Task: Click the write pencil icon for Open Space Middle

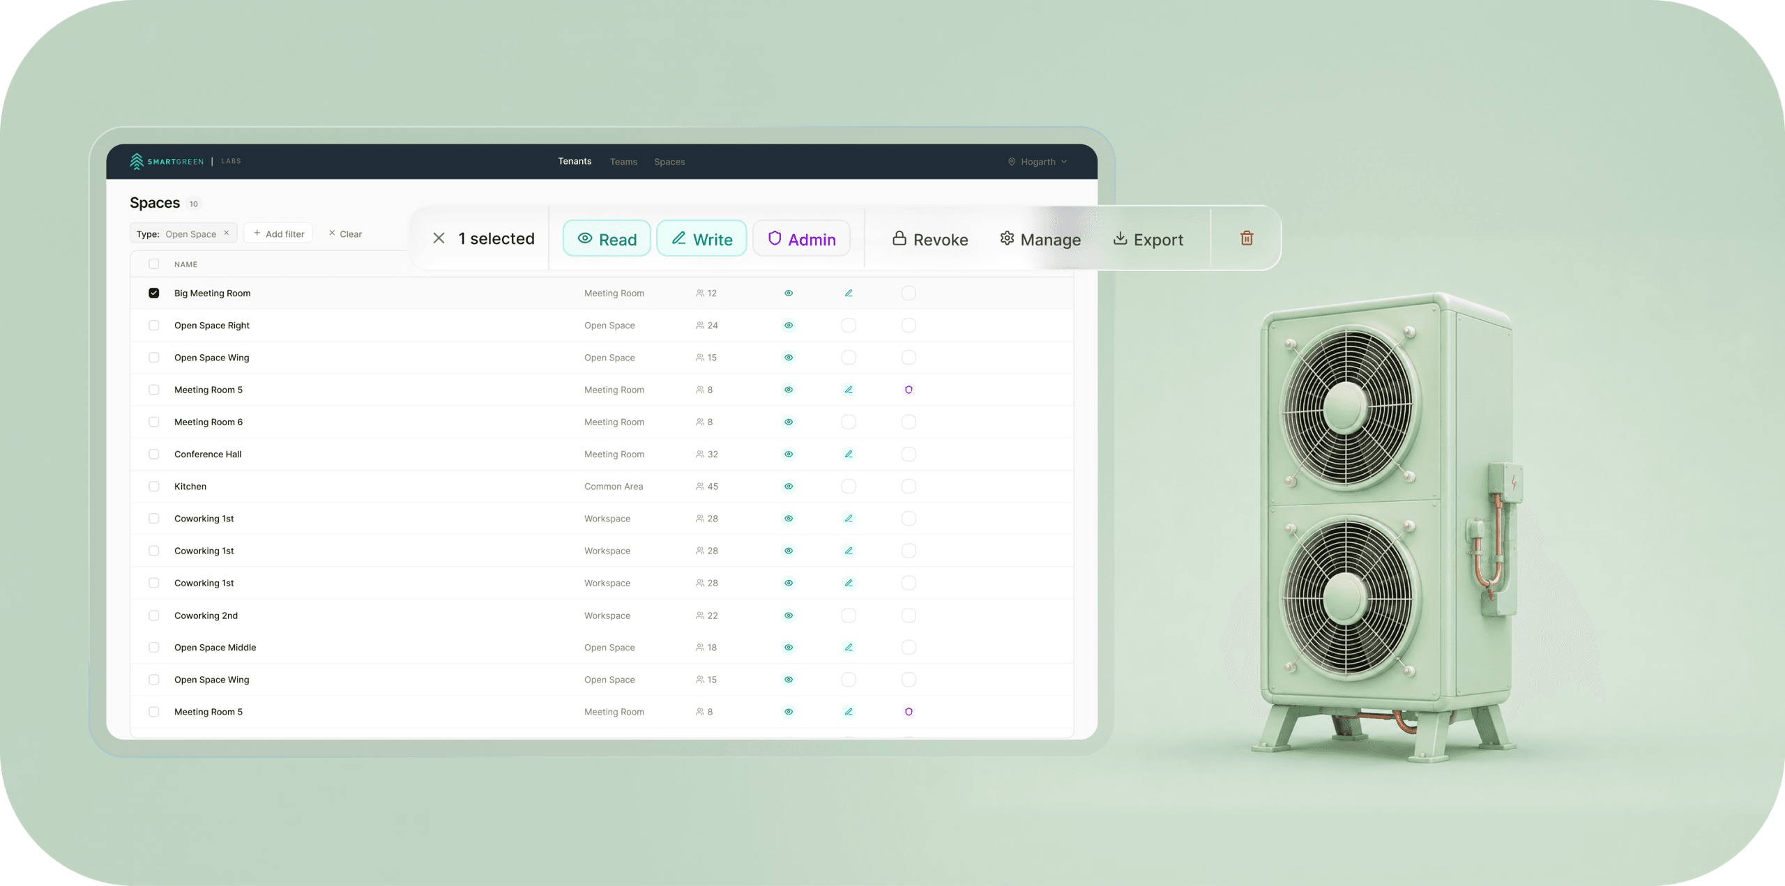Action: tap(849, 648)
